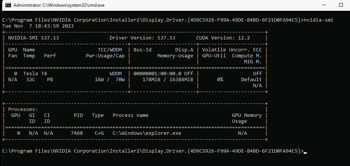Image resolution: width=350 pixels, height=166 pixels.
Task: Click the 'Process name' column header
Action: (131, 115)
